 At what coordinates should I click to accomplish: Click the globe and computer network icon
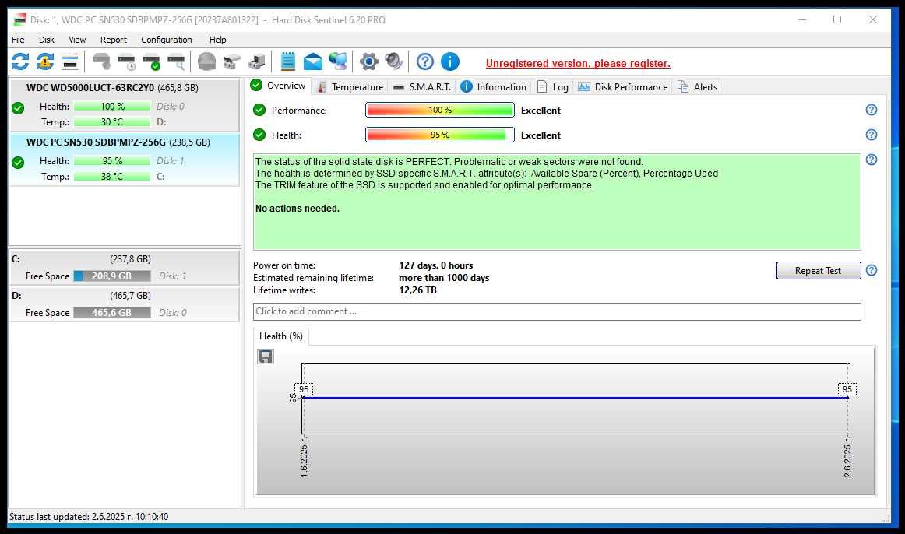[x=338, y=61]
